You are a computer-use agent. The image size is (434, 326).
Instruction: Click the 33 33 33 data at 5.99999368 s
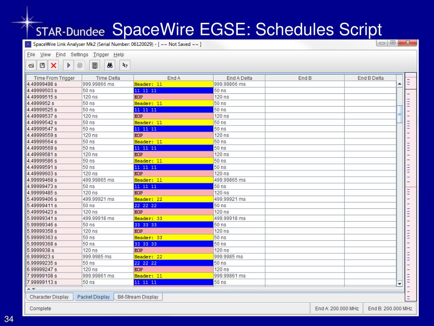[173, 244]
